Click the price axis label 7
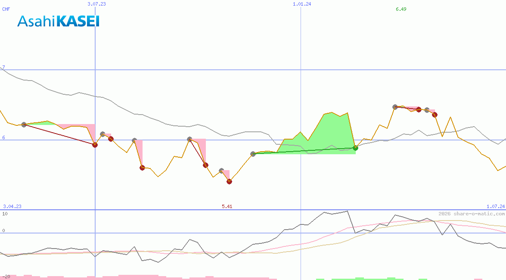 pos(3,68)
